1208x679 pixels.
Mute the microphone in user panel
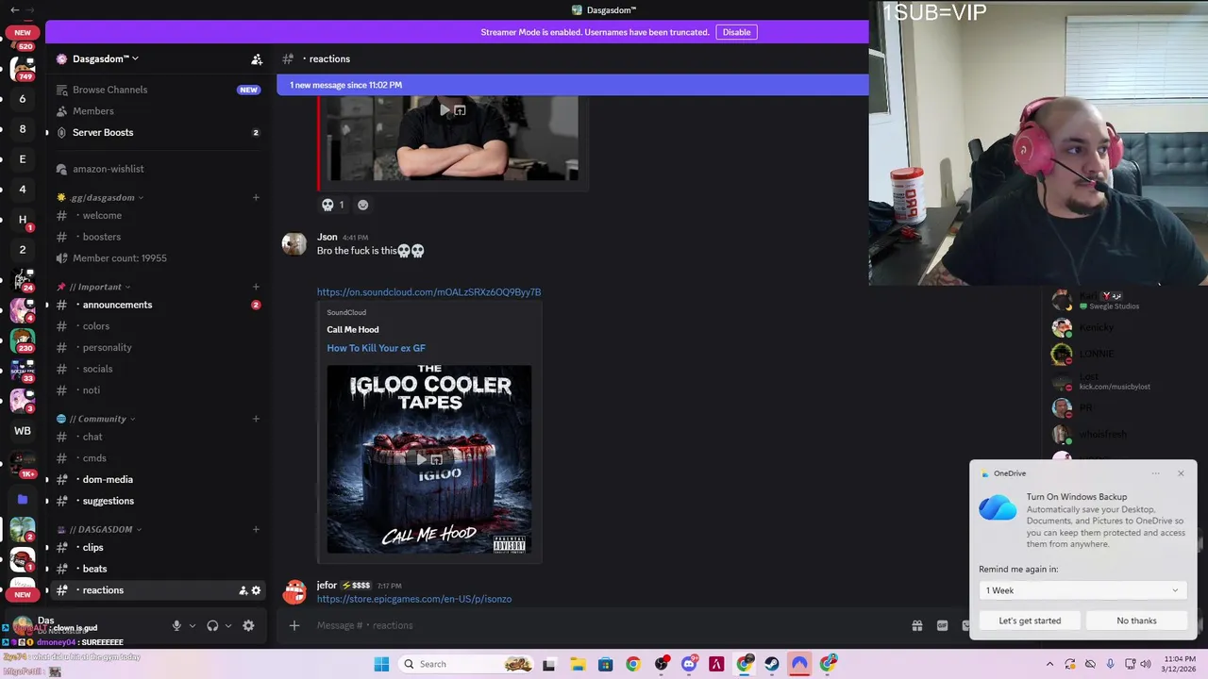176,625
